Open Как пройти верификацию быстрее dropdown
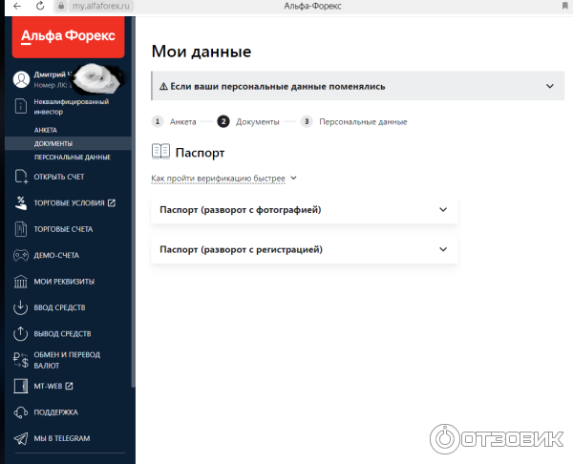The width and height of the screenshot is (573, 464). [x=223, y=178]
